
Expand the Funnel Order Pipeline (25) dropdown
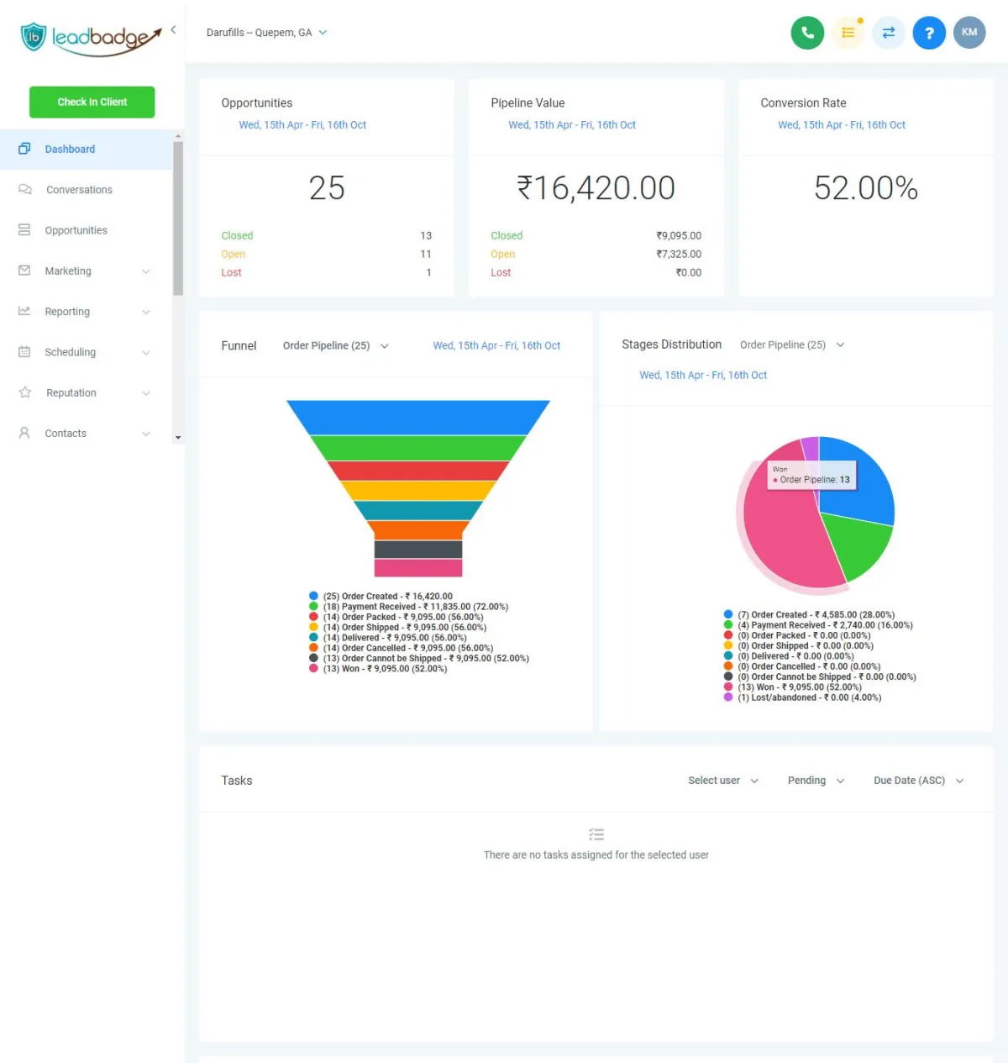click(335, 345)
